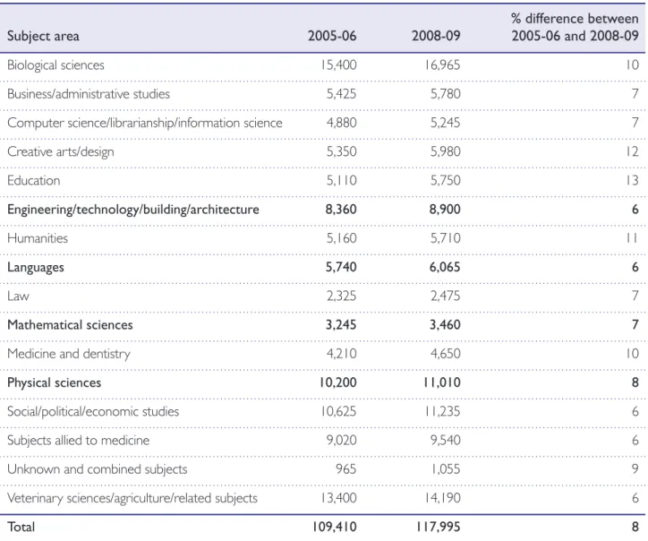Click the 9 percent difference cell
This screenshot has height=541, width=648.
pos(635,469)
